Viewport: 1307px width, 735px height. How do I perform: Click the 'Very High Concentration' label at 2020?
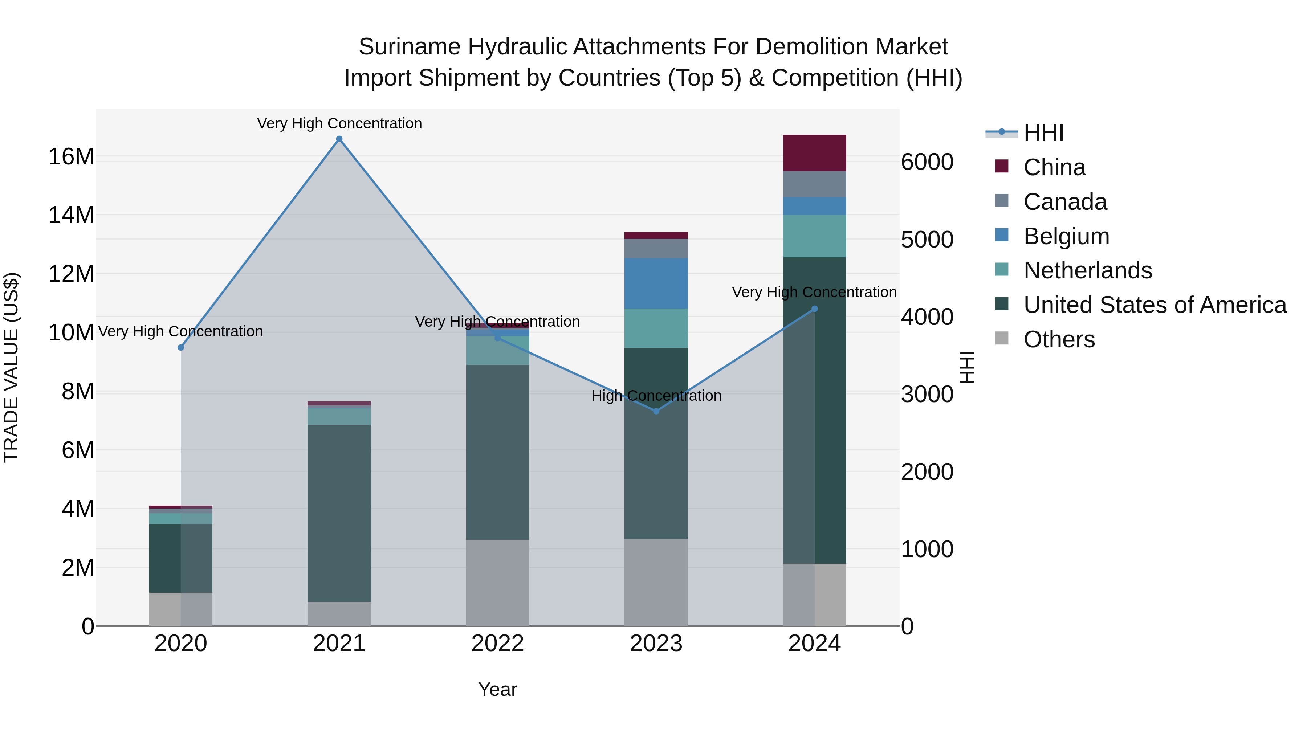tap(181, 331)
